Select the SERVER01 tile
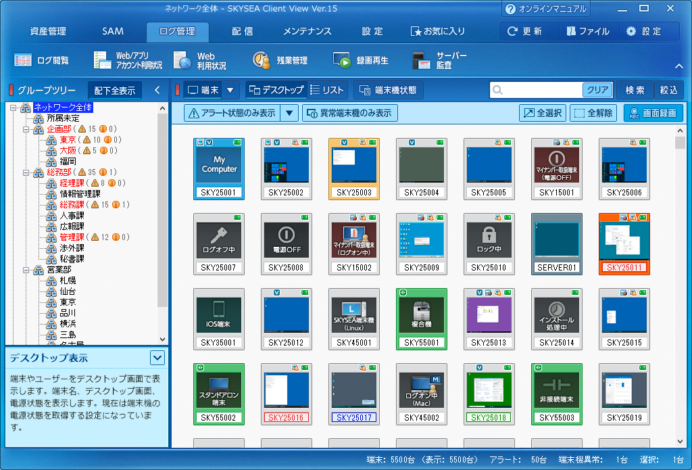This screenshot has height=470, width=692. [x=557, y=244]
